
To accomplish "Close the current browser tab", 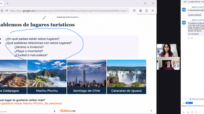I will pyautogui.click(x=1, y=3).
